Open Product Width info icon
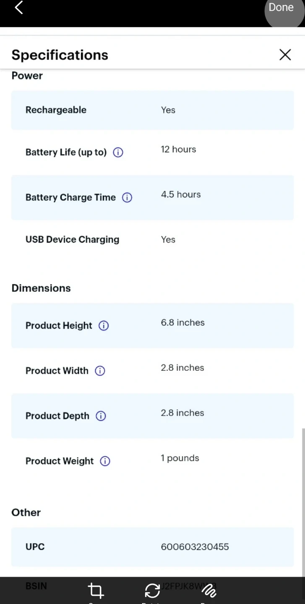 click(100, 371)
